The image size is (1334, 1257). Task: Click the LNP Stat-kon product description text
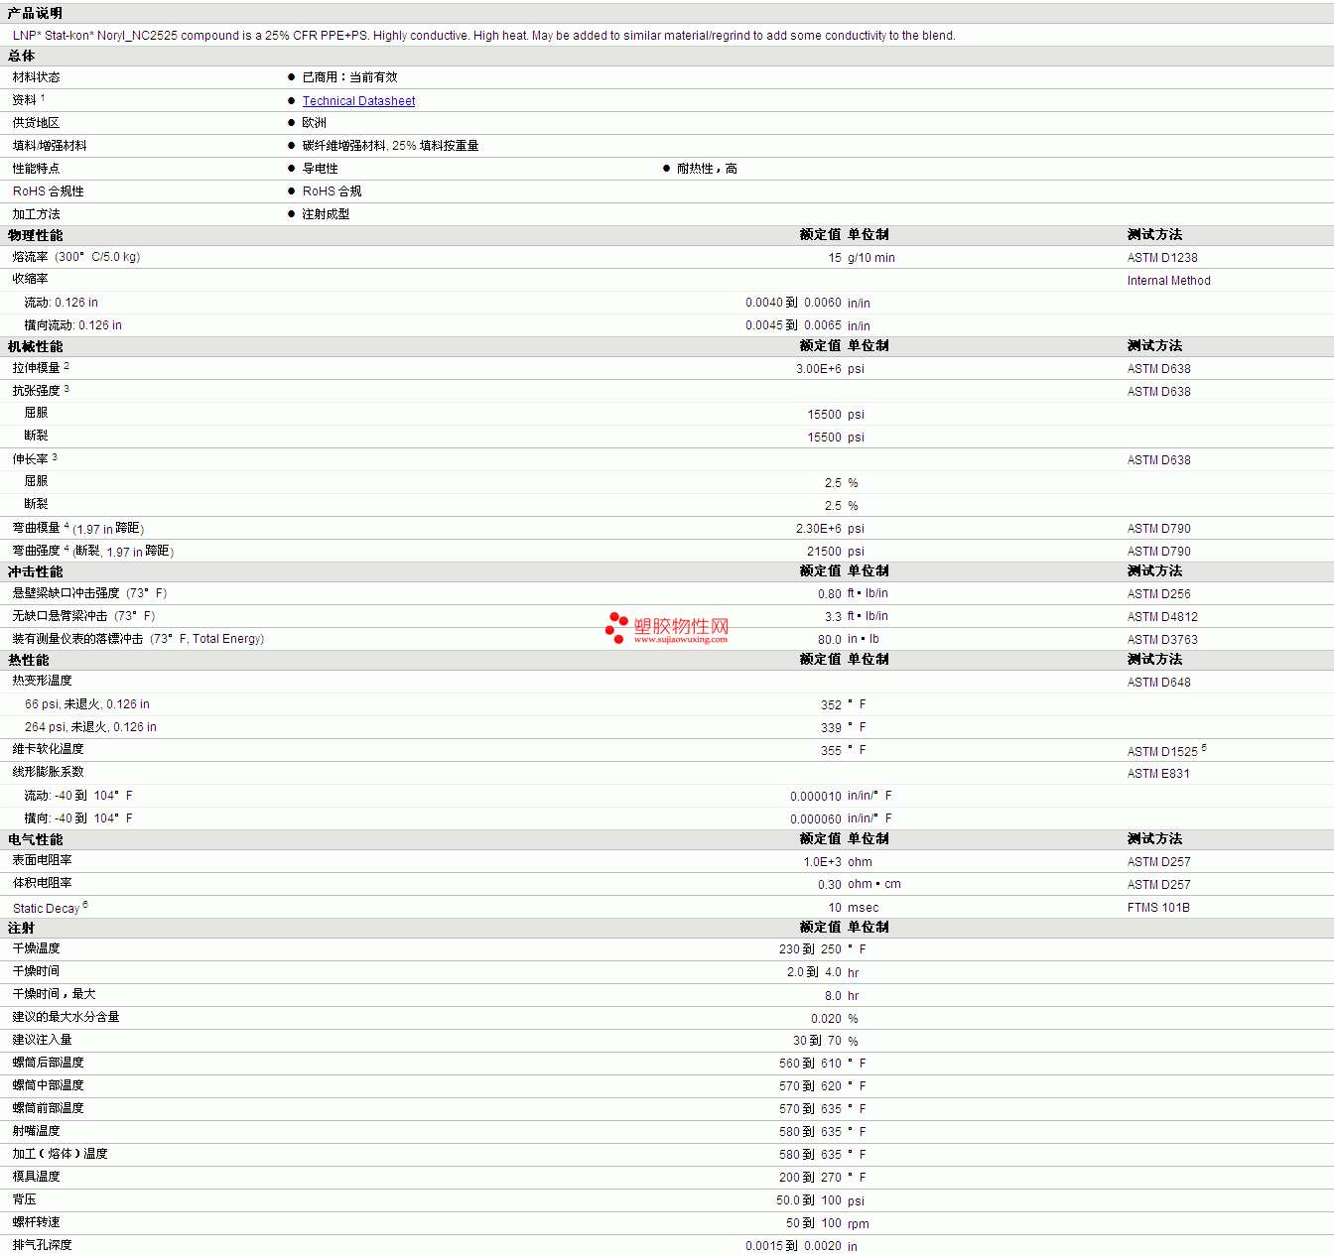pos(484,36)
